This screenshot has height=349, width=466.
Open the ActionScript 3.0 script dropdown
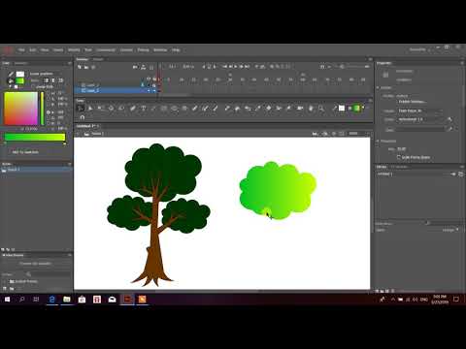point(420,119)
